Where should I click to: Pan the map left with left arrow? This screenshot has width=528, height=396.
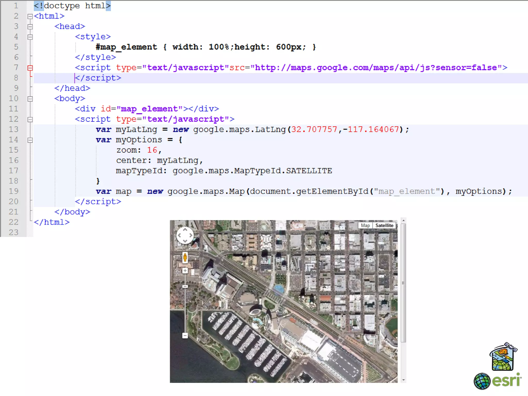coord(179,235)
